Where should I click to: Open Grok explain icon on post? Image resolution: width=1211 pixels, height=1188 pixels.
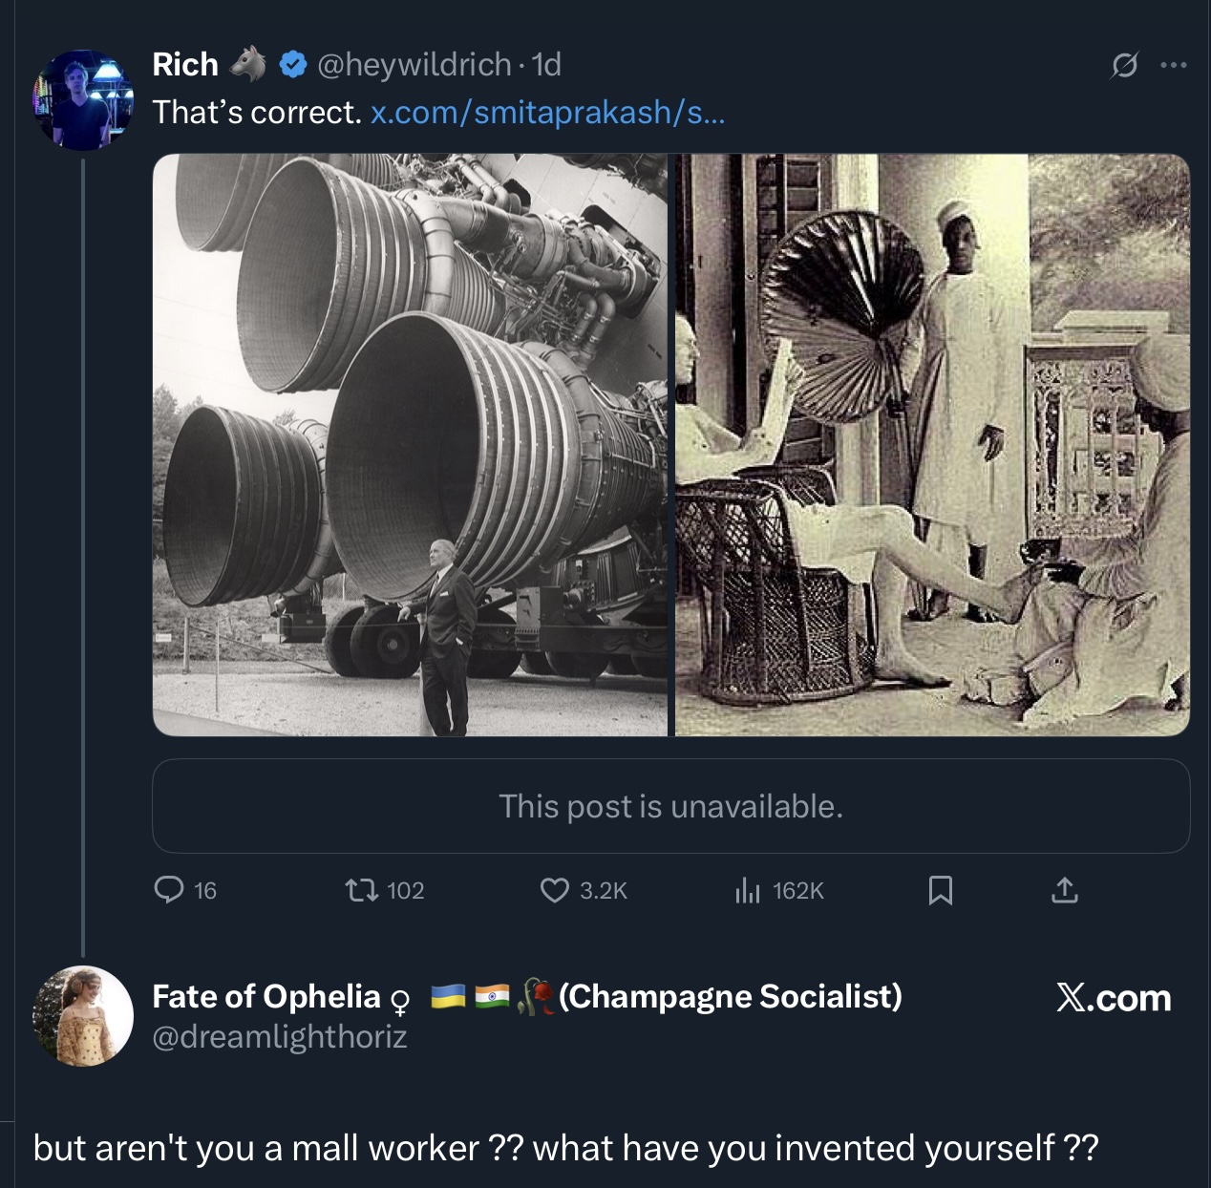point(1124,65)
